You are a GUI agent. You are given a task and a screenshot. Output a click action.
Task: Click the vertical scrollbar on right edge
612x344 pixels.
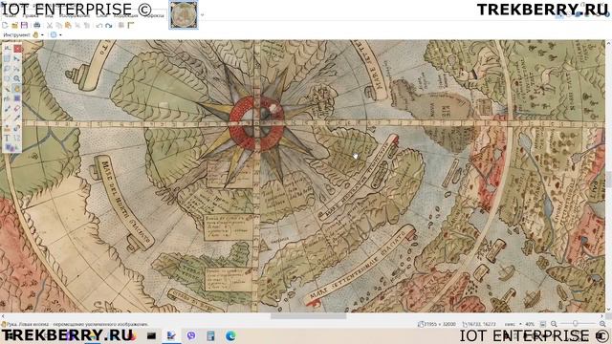(609, 176)
